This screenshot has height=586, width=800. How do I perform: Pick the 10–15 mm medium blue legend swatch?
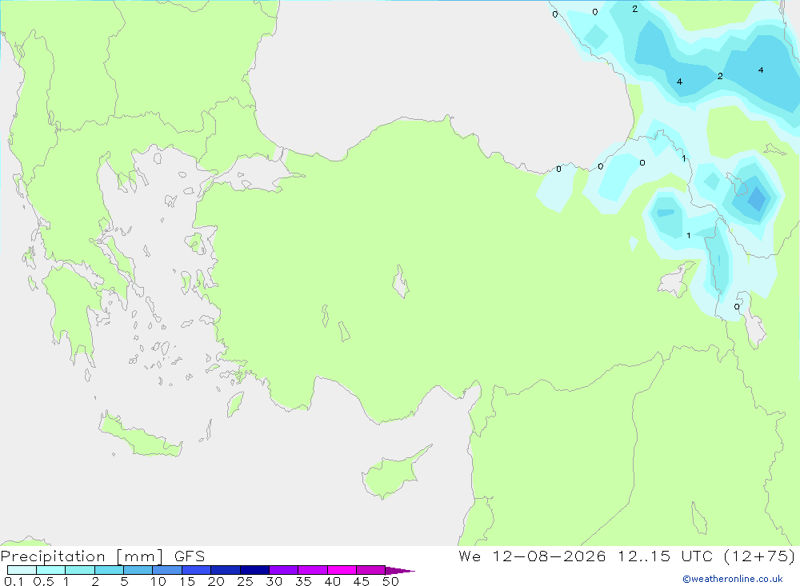pos(167,570)
